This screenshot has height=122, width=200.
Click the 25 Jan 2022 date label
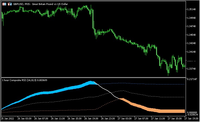pyautogui.click(x=8, y=118)
